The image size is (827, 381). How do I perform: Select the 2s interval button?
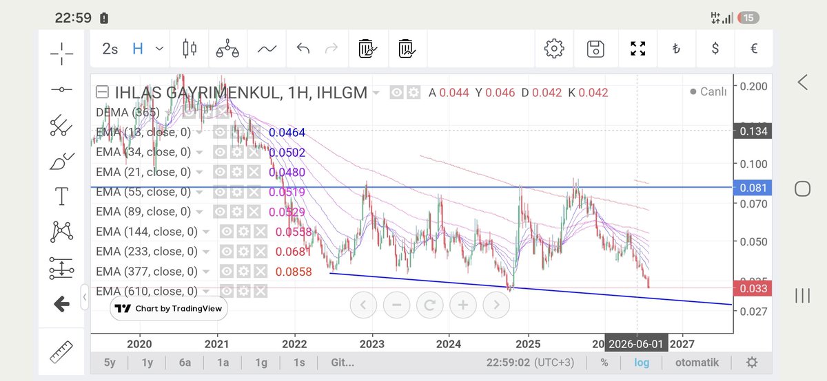pos(110,49)
